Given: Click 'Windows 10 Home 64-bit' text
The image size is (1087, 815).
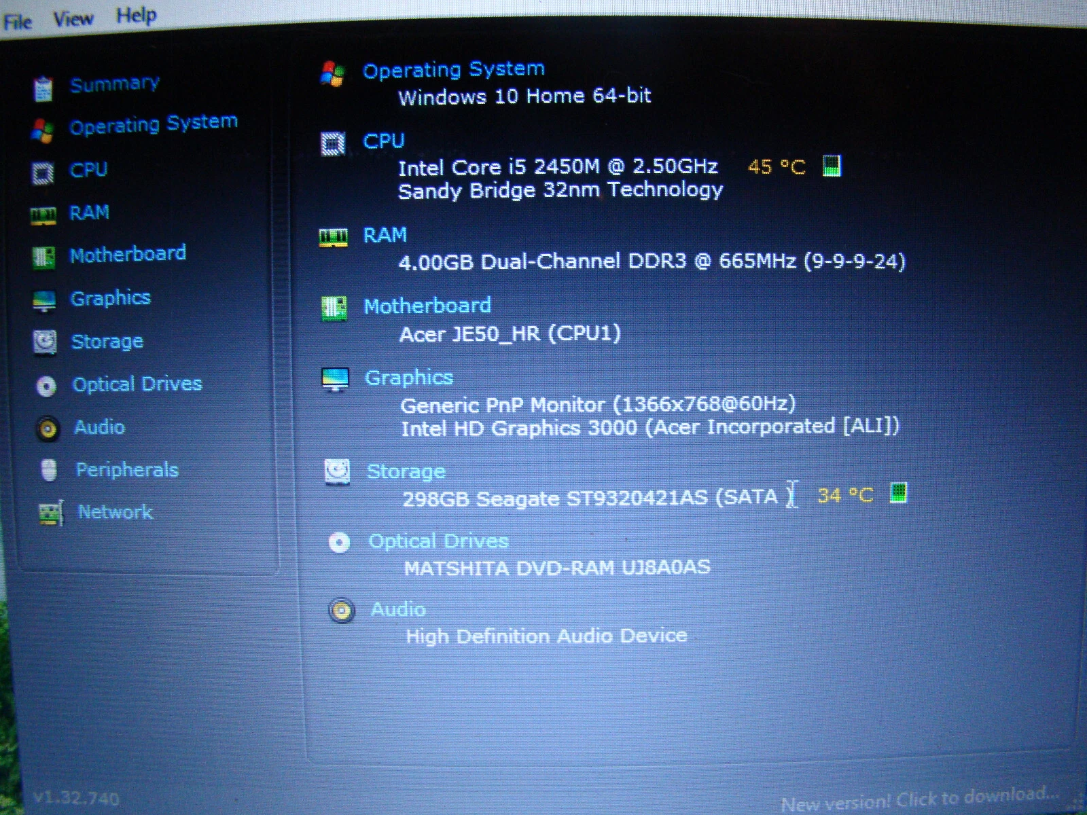Looking at the screenshot, I should [x=524, y=96].
